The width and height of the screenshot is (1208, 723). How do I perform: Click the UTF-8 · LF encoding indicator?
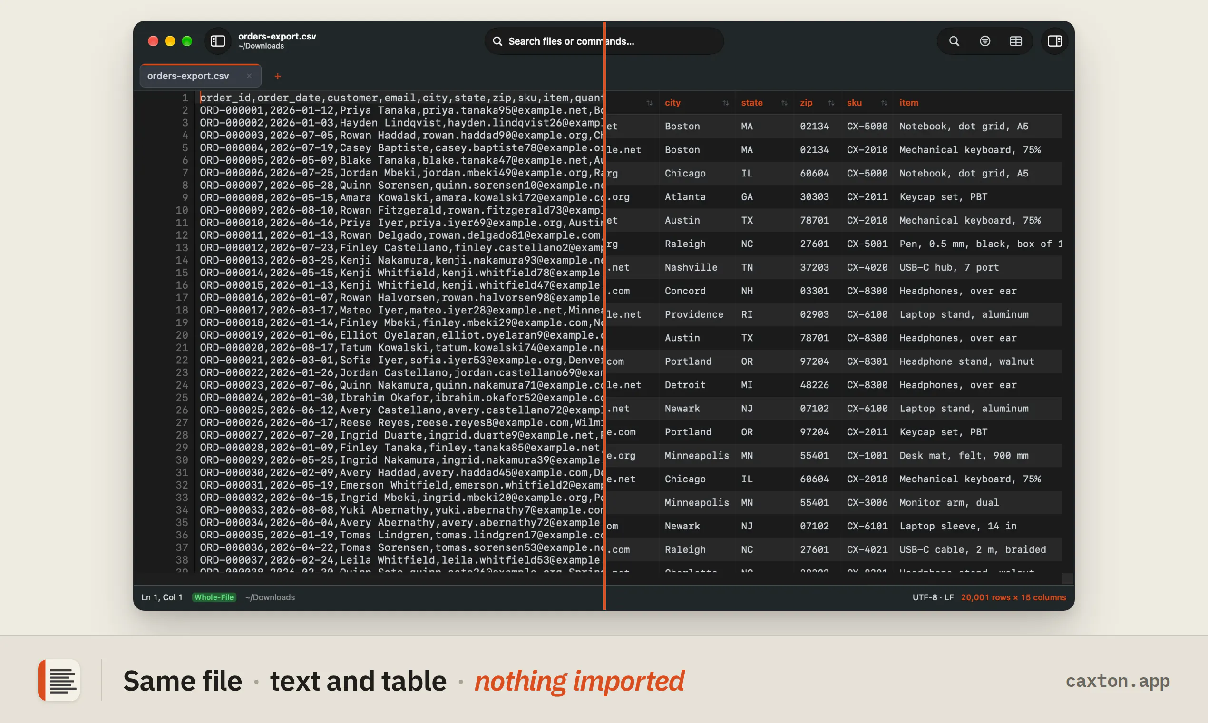[933, 597]
